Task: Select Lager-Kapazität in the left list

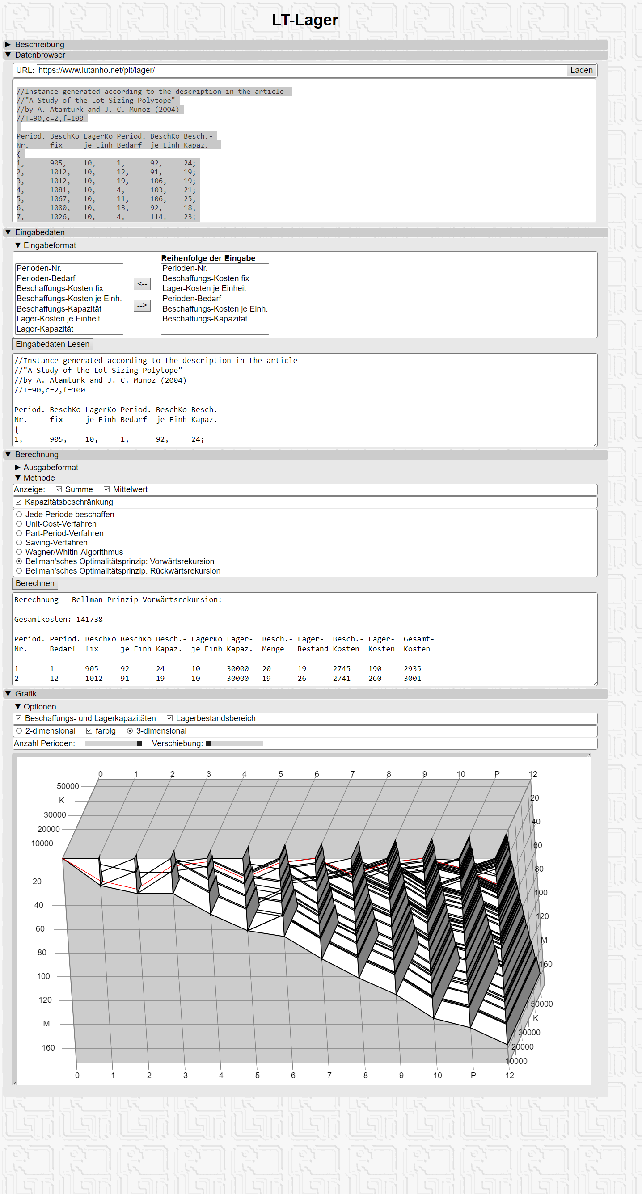Action: [45, 329]
